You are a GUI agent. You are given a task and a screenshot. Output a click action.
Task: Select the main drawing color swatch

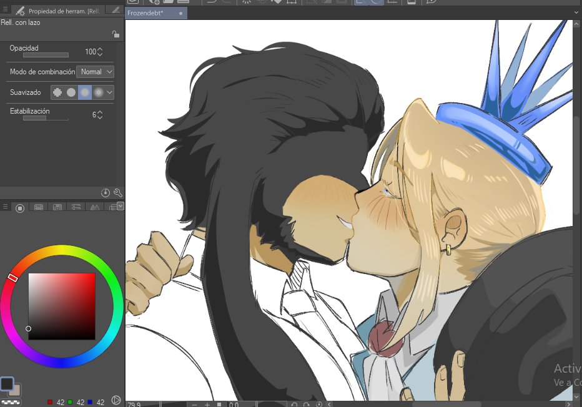[x=7, y=384]
